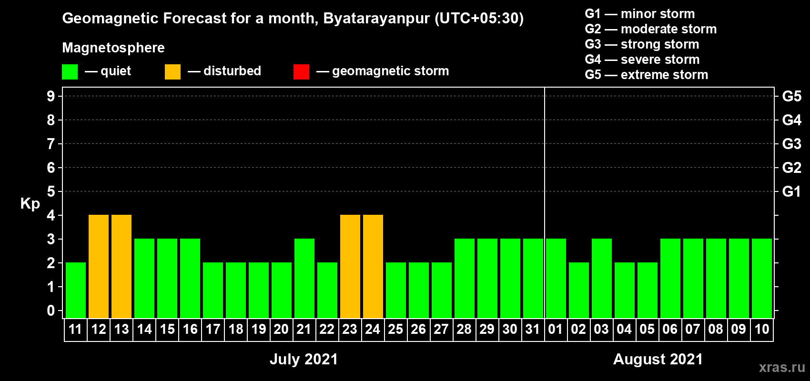810x381 pixels.
Task: Click the orange disturbed legend swatch
Action: 172,72
